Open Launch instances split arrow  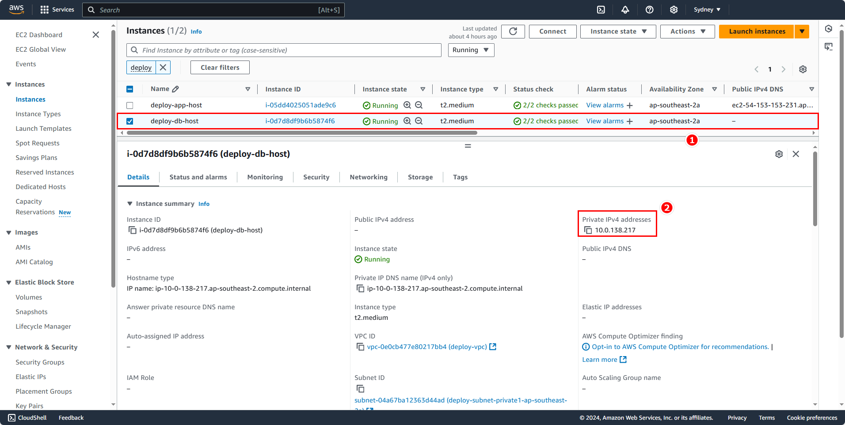[x=802, y=31]
